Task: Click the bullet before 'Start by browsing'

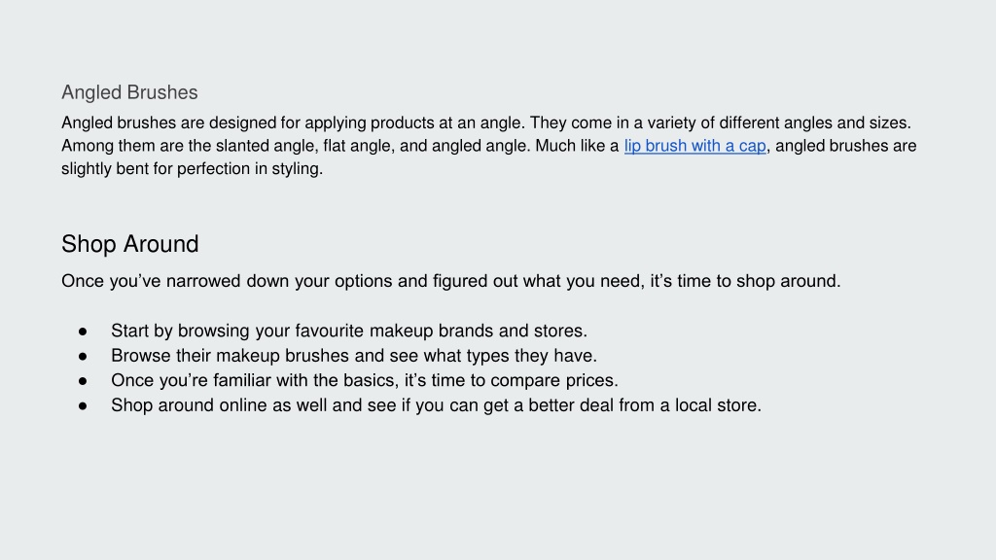Action: [83, 332]
